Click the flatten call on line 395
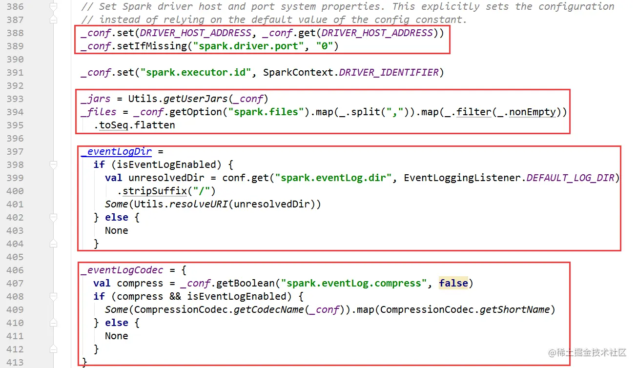This screenshot has height=368, width=637. coord(155,125)
